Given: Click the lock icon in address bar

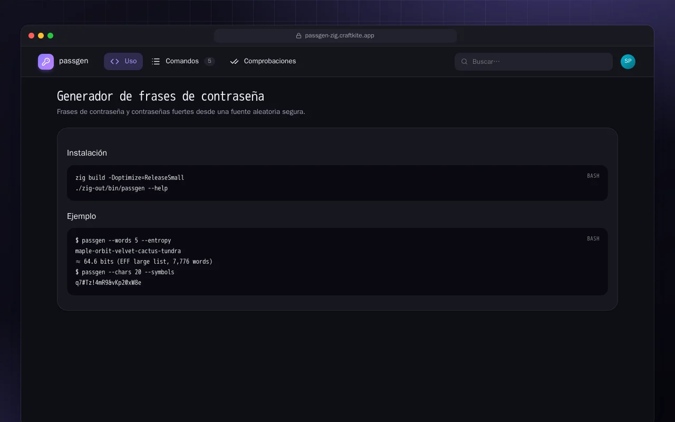Looking at the screenshot, I should (298, 36).
